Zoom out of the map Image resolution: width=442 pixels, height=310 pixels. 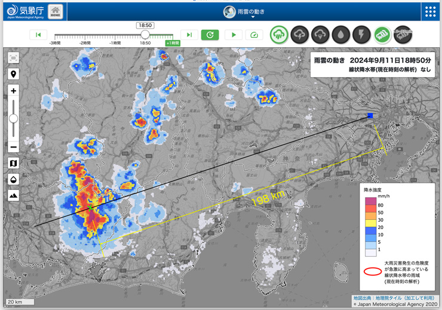point(13,147)
